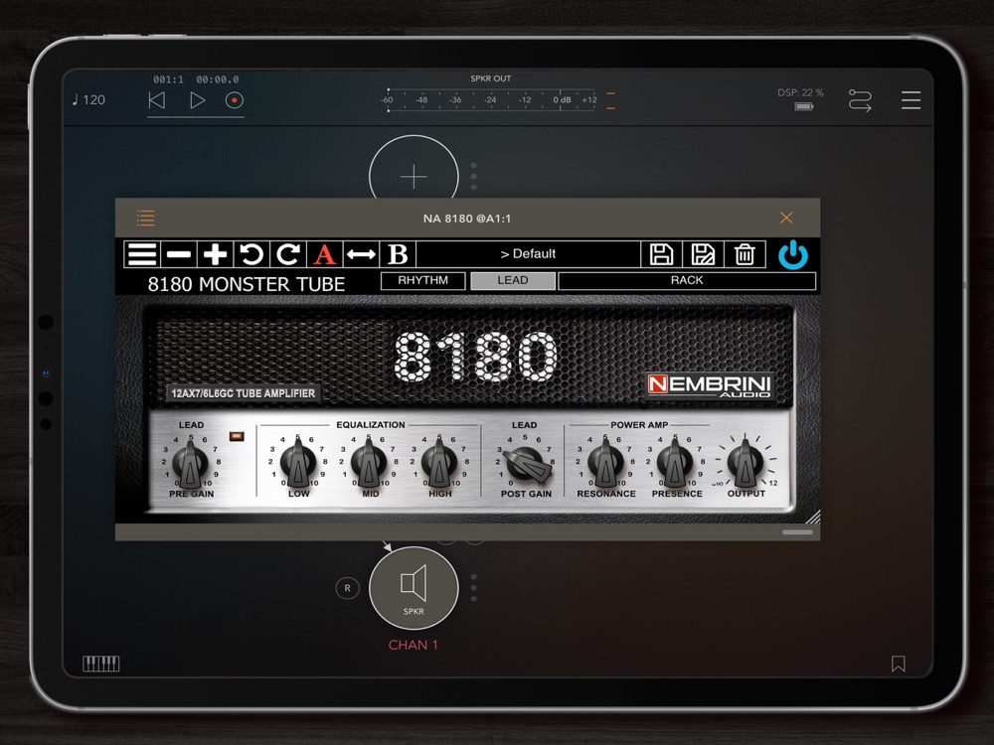The image size is (994, 745).
Task: Open the orange list icon in the plugin header
Action: point(146,218)
